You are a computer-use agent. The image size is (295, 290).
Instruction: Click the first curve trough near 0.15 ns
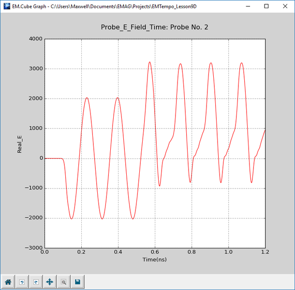(72, 218)
